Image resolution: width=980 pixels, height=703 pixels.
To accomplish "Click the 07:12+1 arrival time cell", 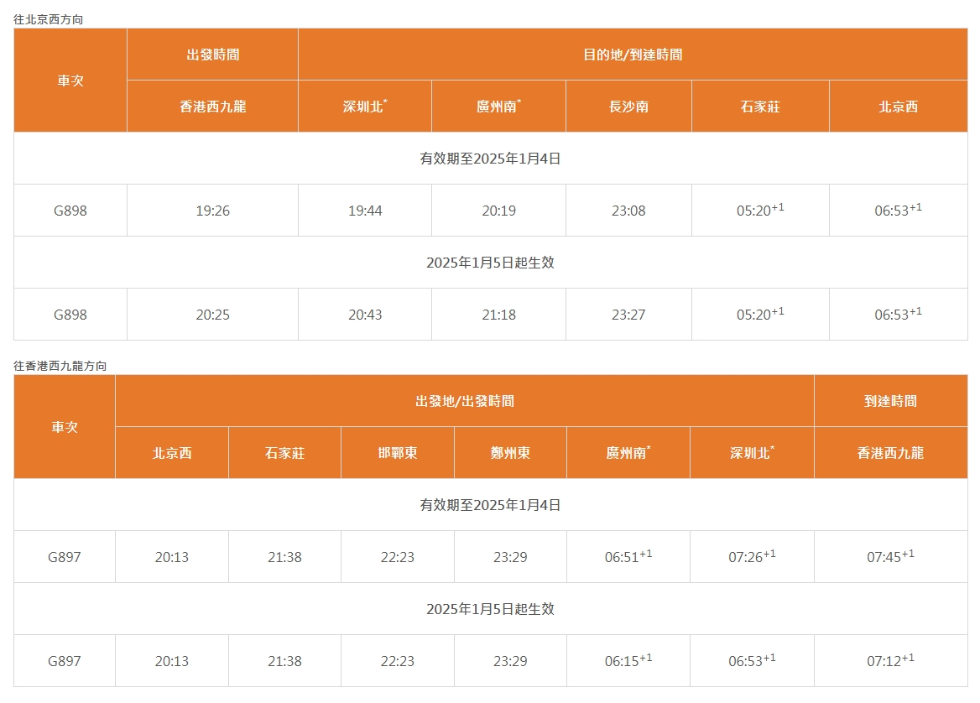I will (x=890, y=661).
